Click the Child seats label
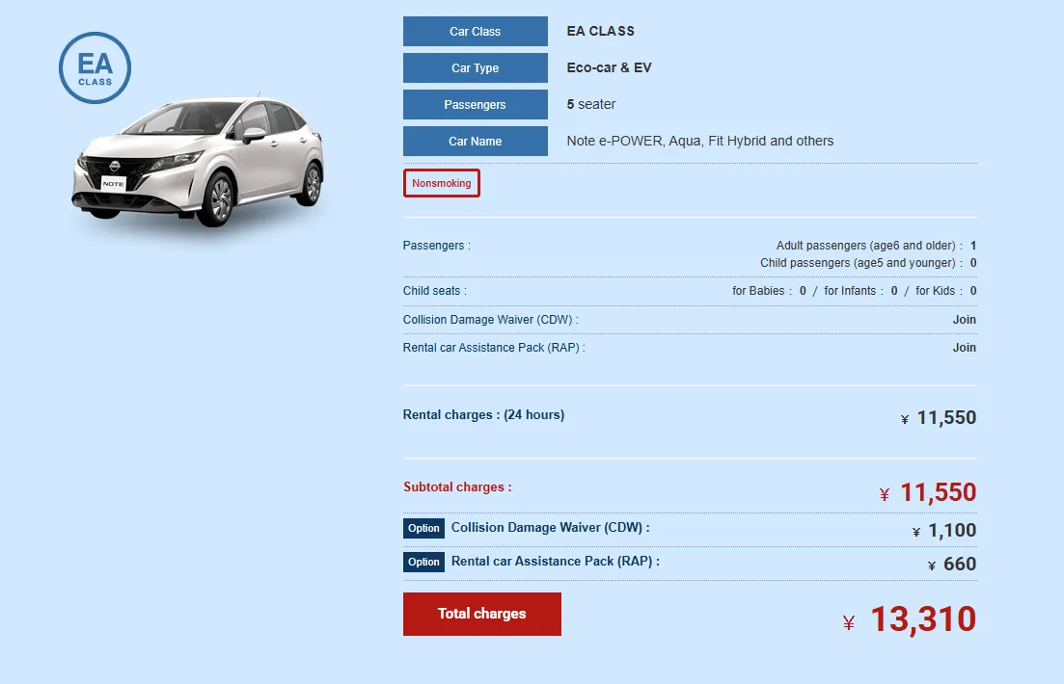The image size is (1064, 684). pyautogui.click(x=435, y=291)
